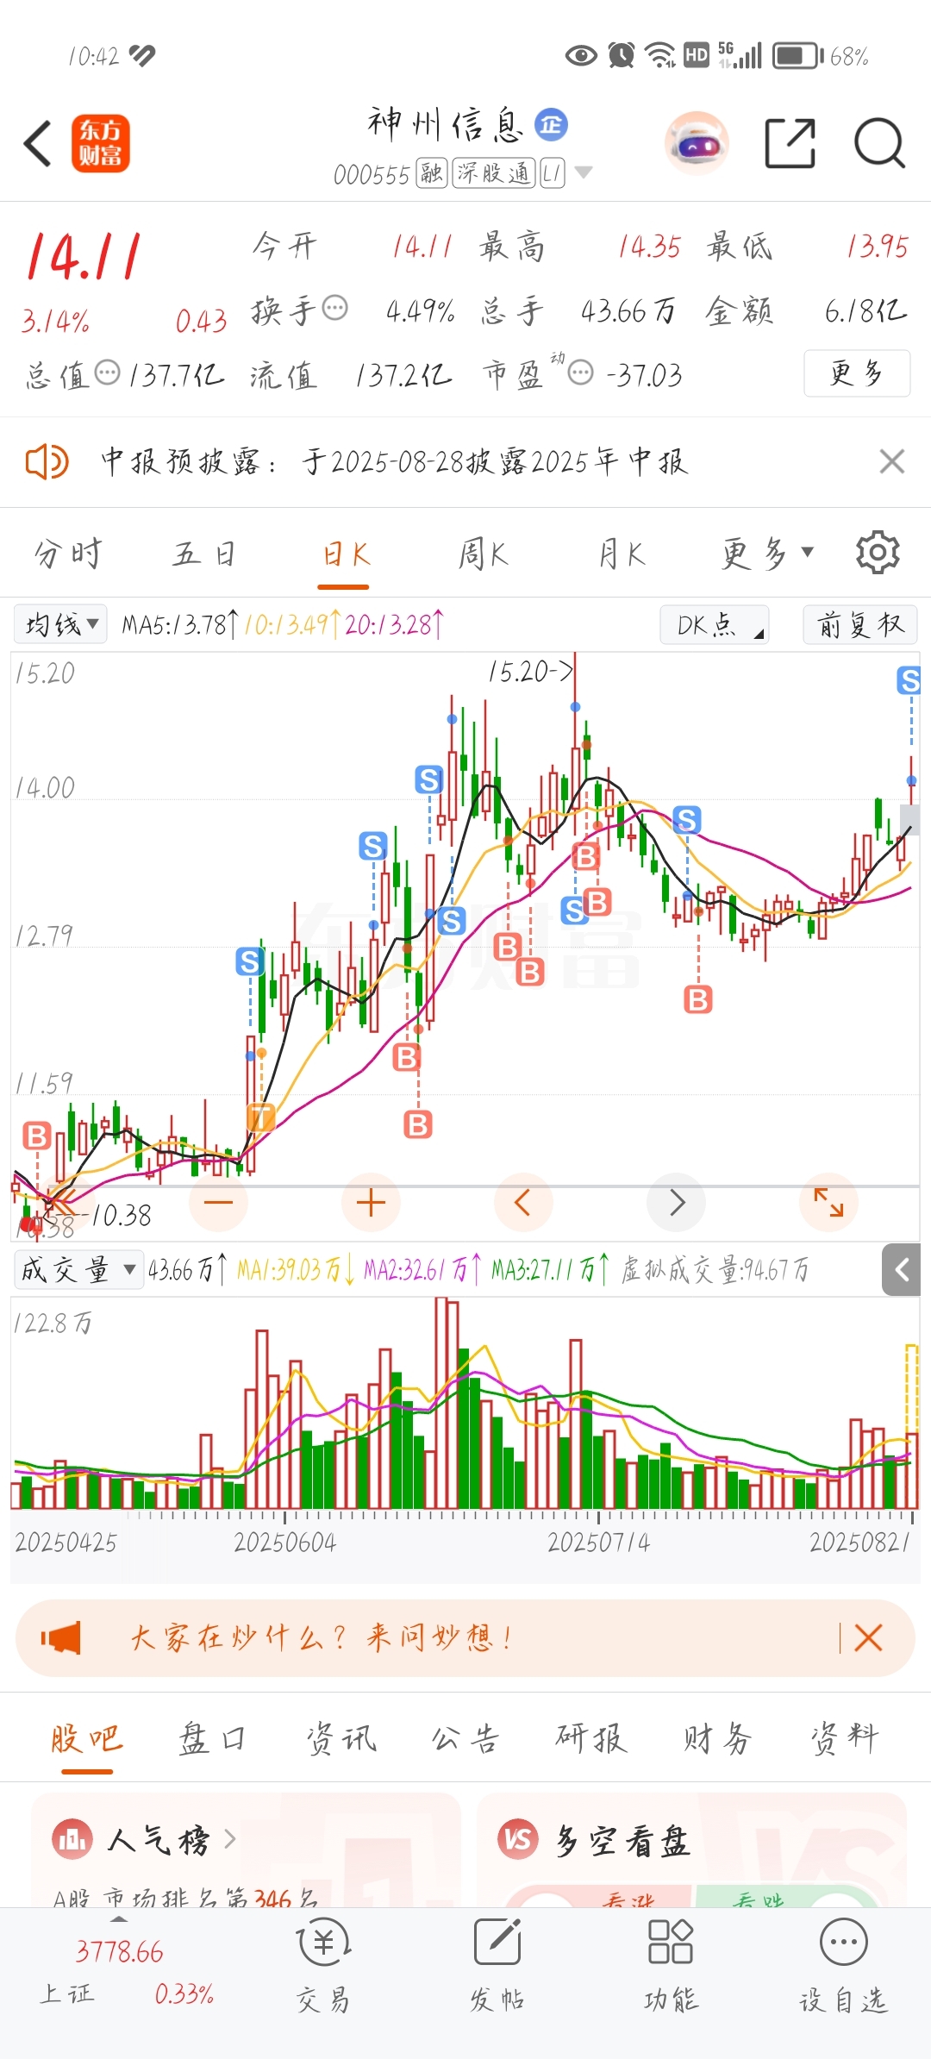Dismiss the 中报预披露 notice
The width and height of the screenshot is (931, 2059).
892,461
